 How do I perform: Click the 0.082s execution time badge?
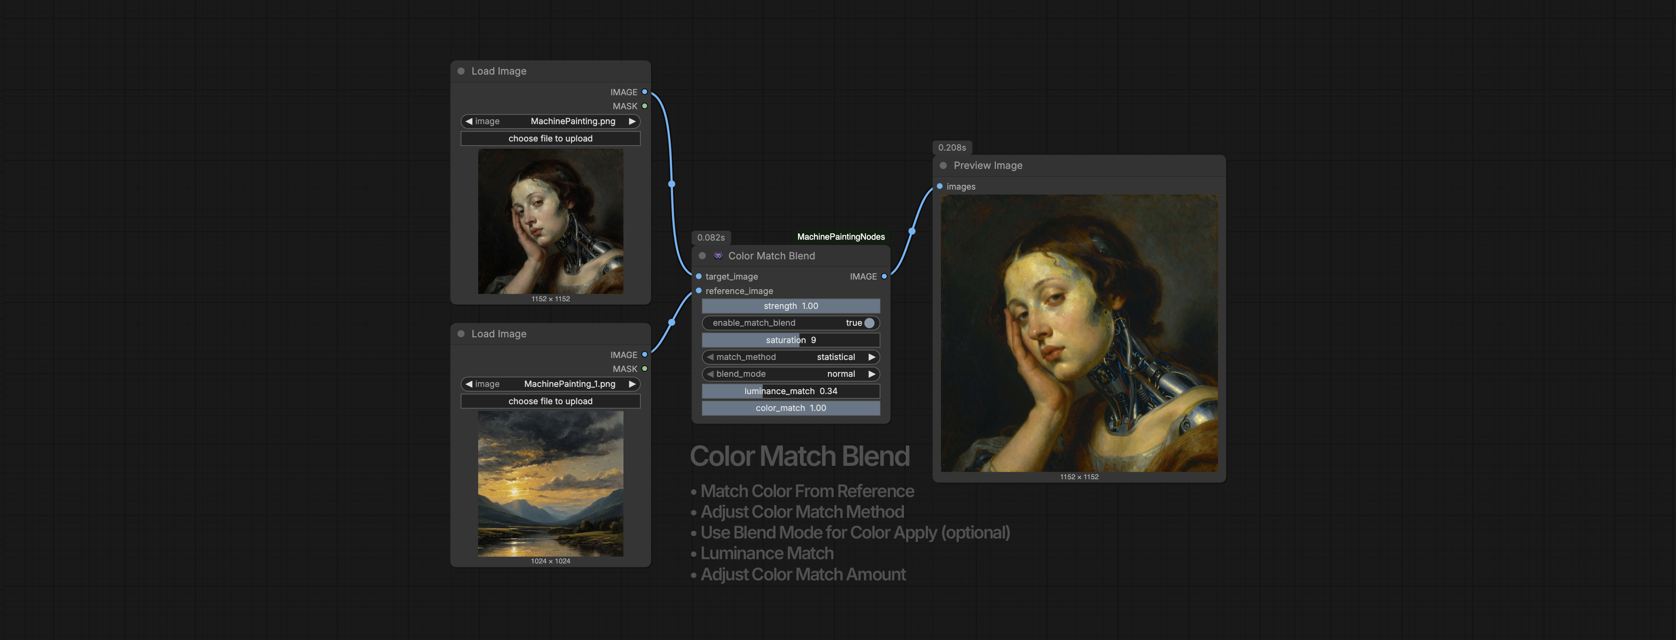point(711,238)
